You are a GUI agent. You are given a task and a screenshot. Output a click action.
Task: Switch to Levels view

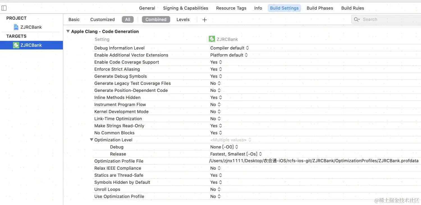point(183,20)
